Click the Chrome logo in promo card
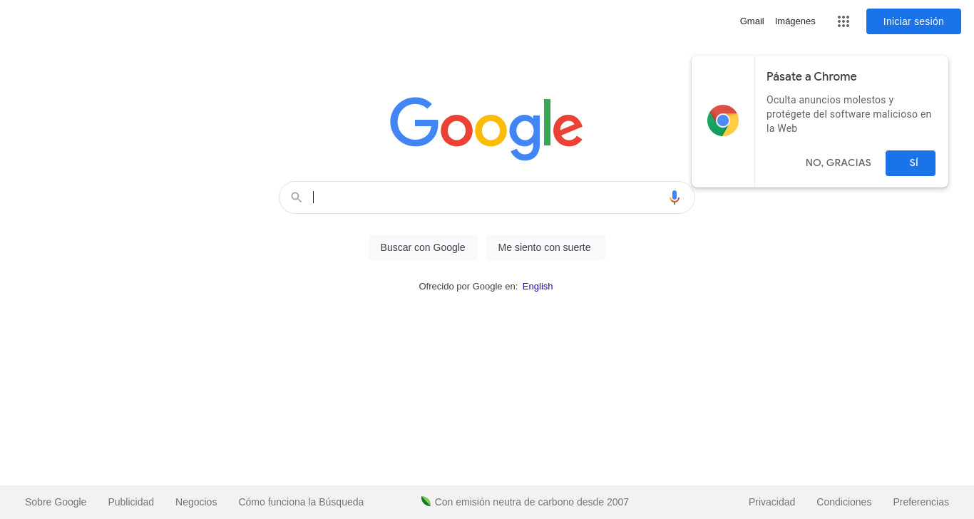This screenshot has width=974, height=519. click(723, 120)
